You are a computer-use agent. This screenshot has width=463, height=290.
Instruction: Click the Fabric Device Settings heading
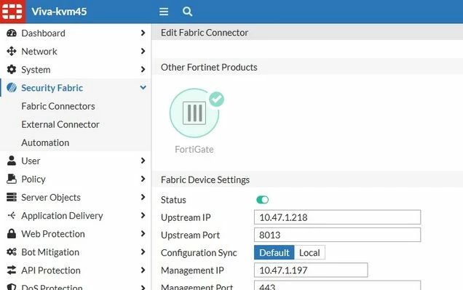(x=205, y=180)
